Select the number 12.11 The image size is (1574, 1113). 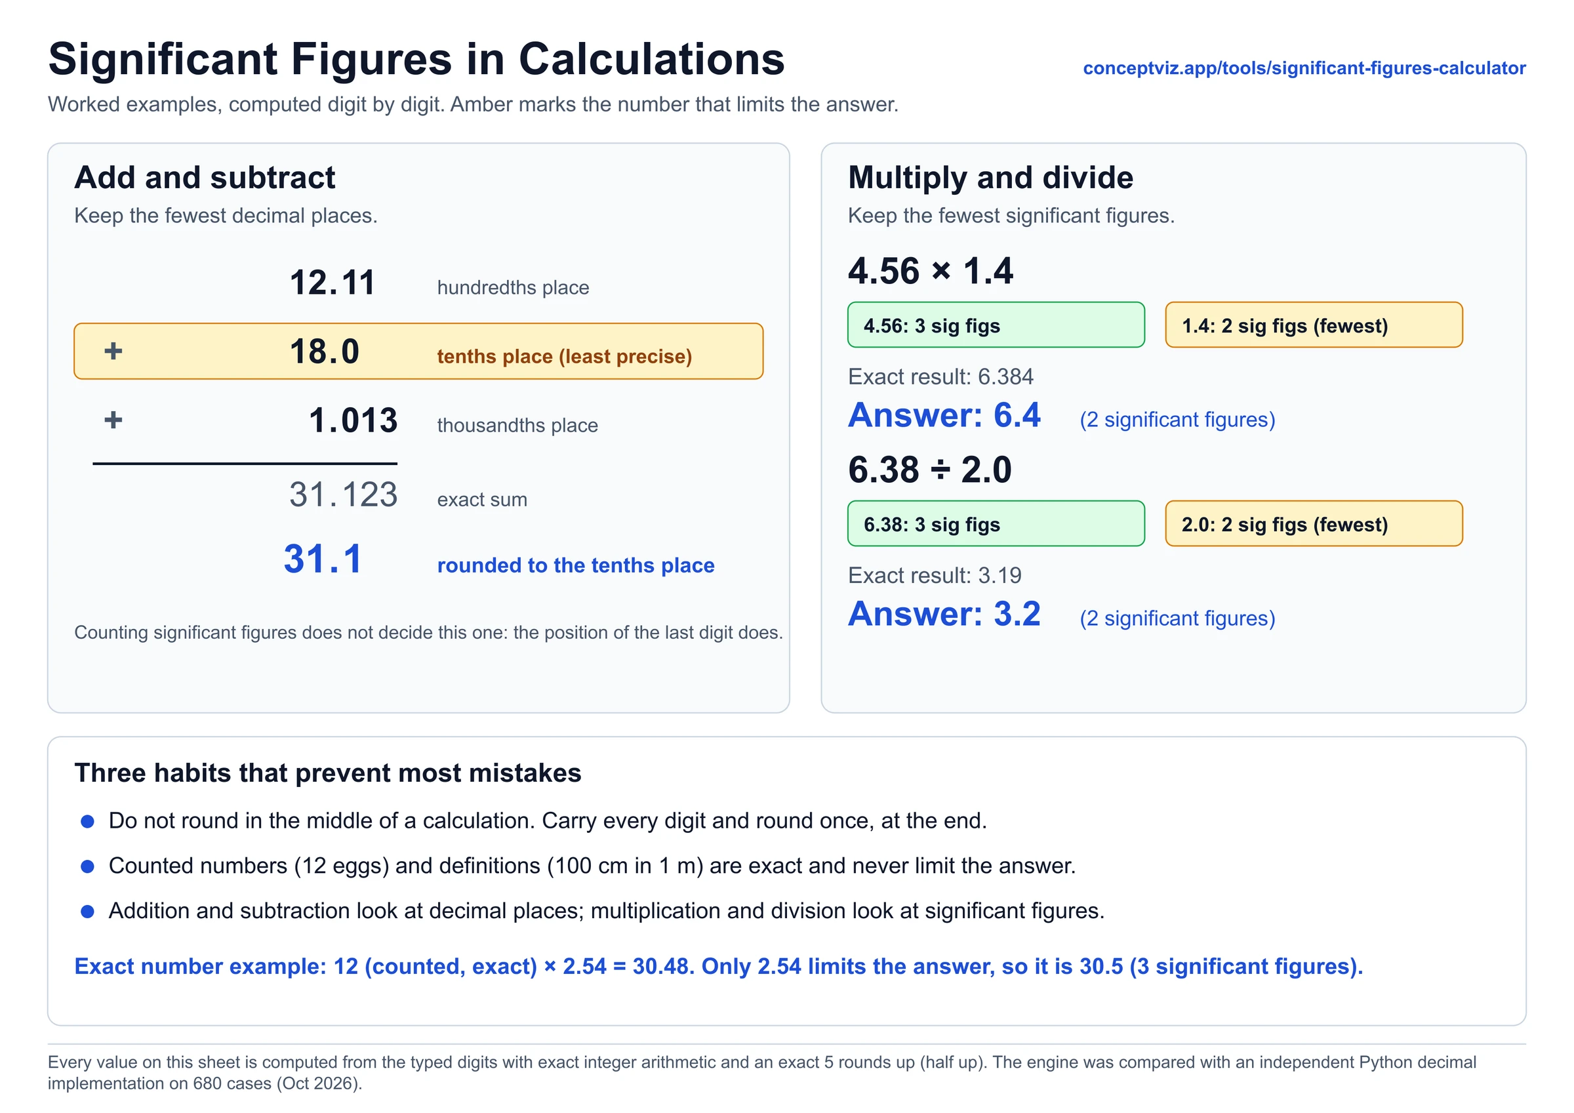click(x=333, y=283)
